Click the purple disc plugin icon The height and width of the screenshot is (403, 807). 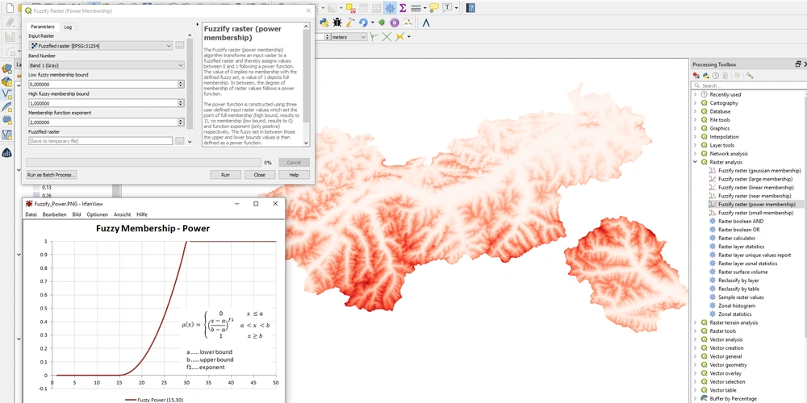point(395,22)
